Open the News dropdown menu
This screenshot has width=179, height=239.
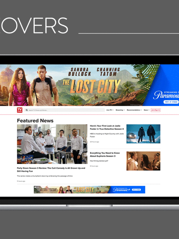coord(146,110)
